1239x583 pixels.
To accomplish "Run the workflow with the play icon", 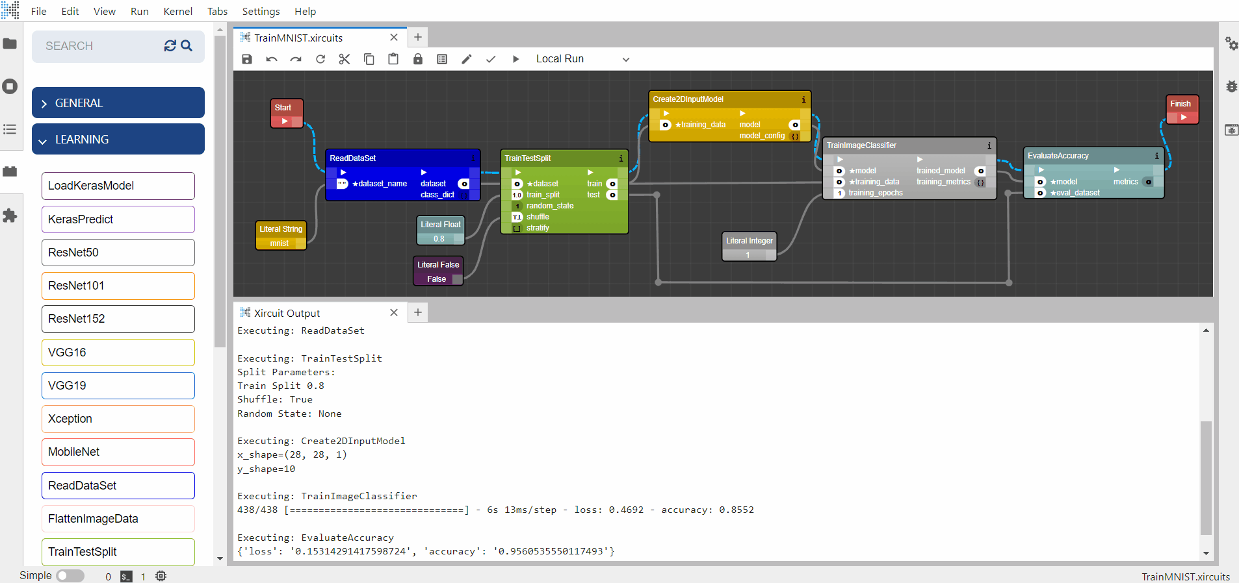I will (x=515, y=59).
